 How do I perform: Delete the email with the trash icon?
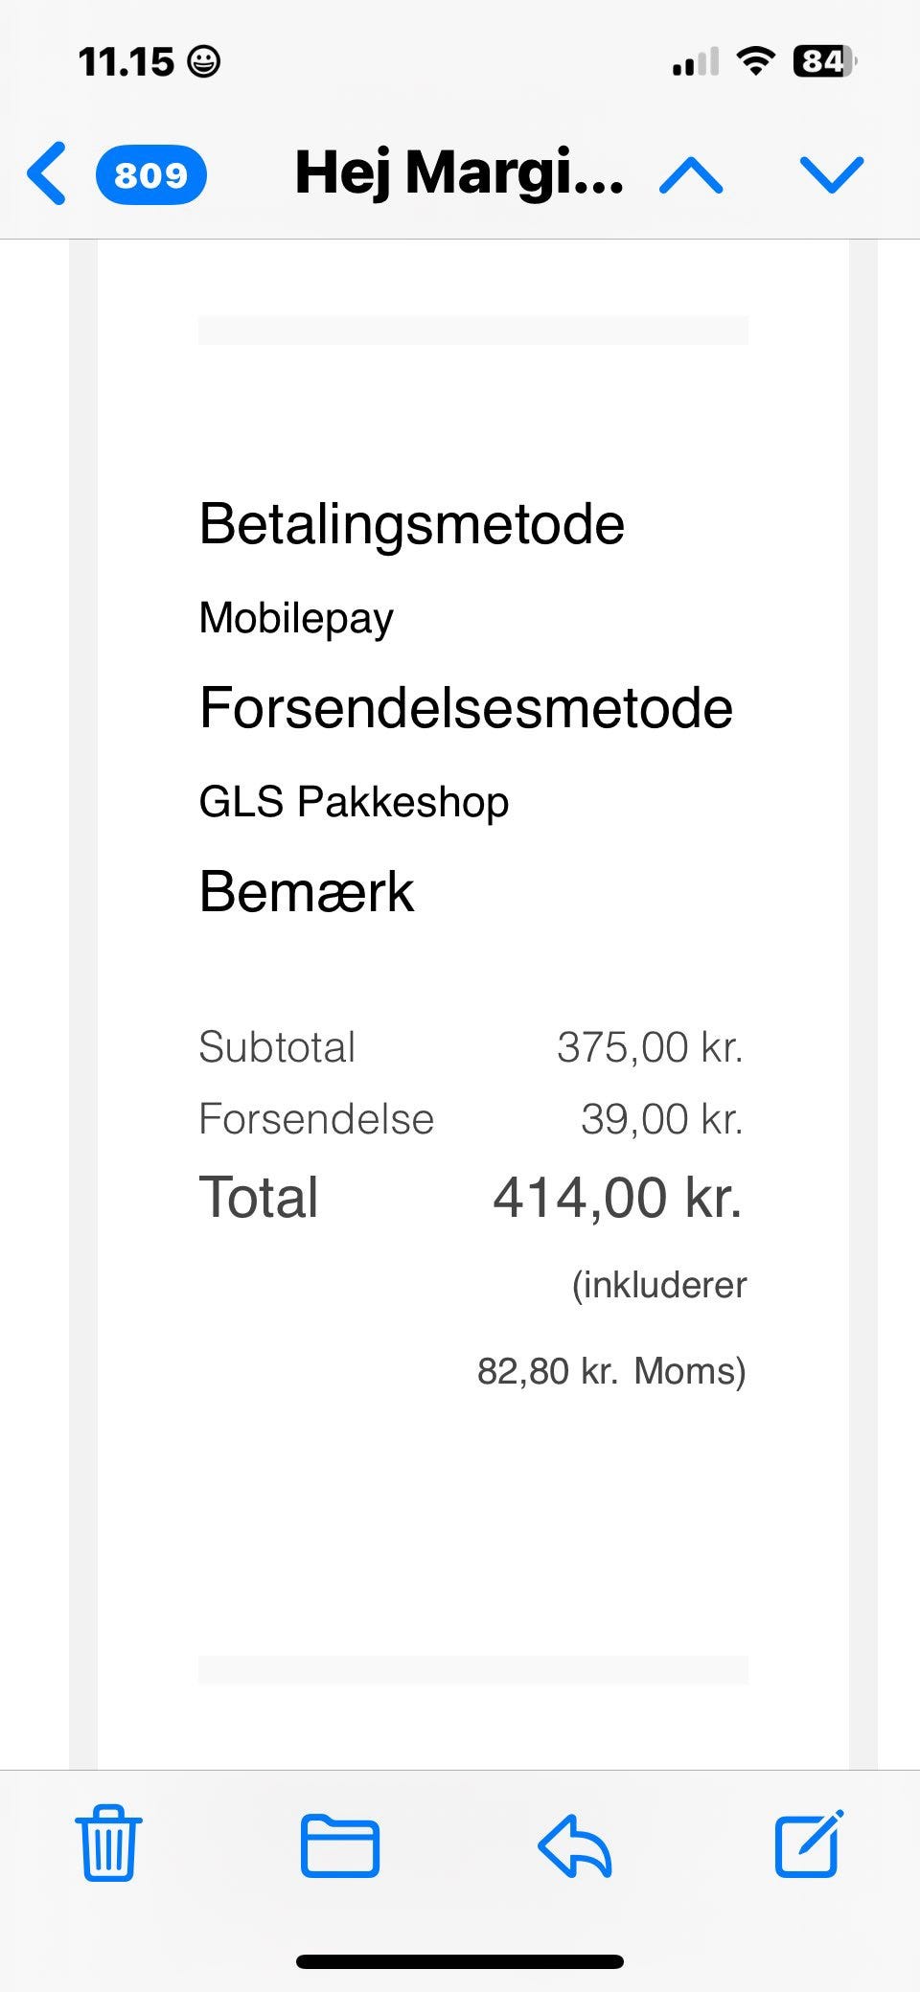click(108, 1843)
